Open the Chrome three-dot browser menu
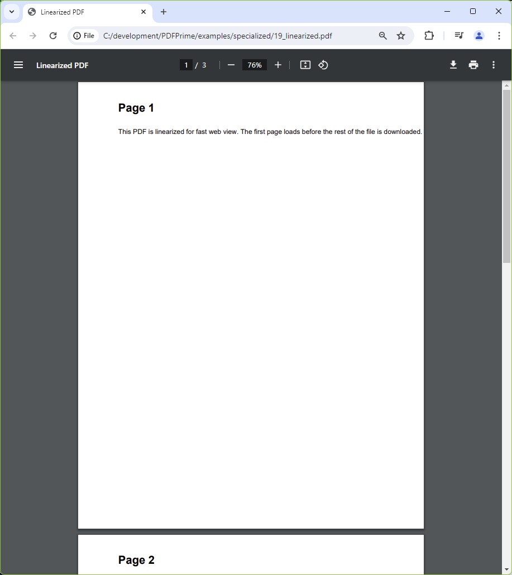 (x=499, y=35)
